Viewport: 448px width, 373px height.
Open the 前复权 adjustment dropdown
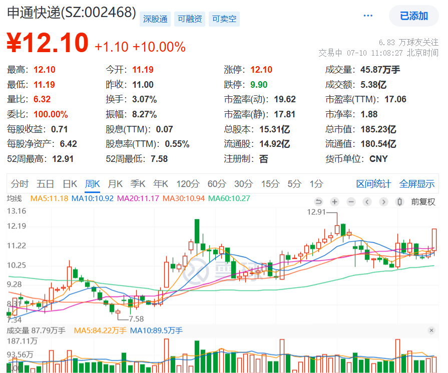coord(423,202)
